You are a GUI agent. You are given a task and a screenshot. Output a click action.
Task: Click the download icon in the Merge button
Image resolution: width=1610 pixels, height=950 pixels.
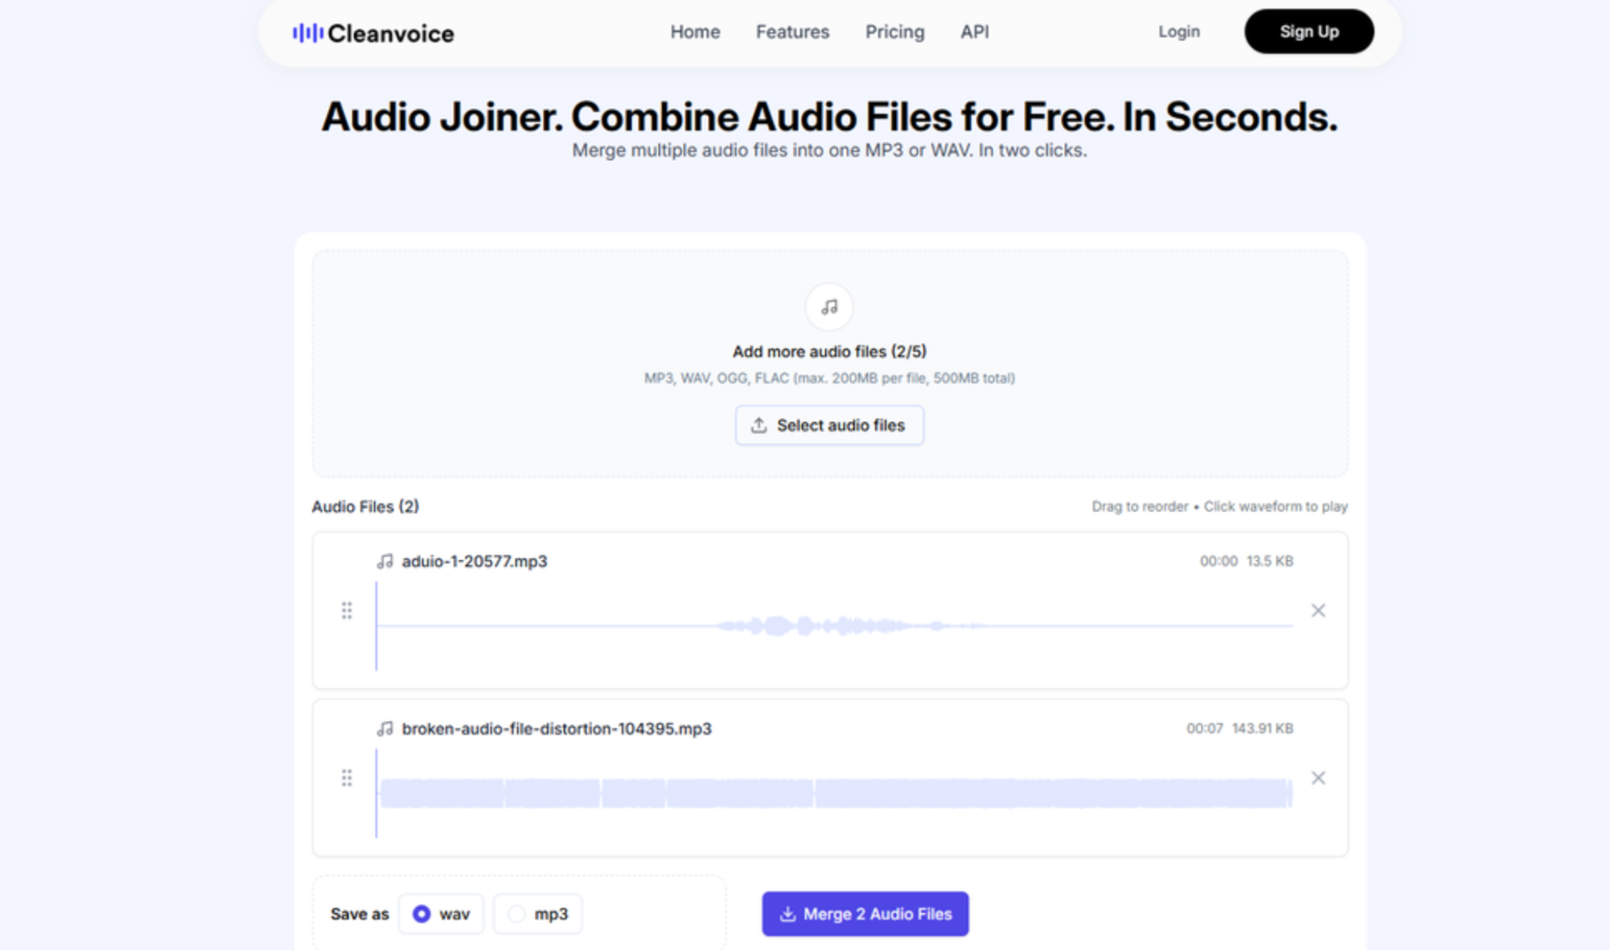click(787, 914)
